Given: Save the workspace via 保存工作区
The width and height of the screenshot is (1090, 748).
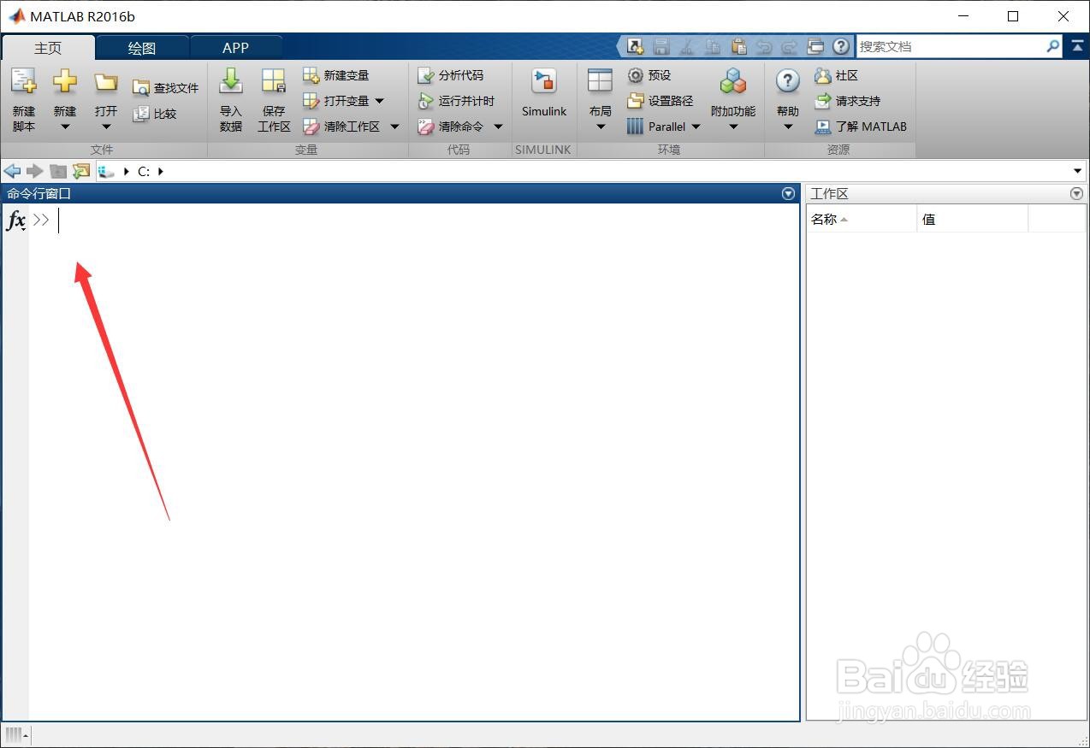Looking at the screenshot, I should [274, 100].
